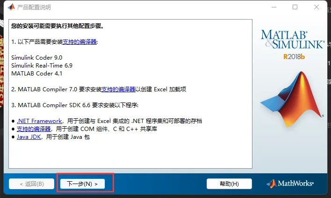Open 支持的编译器 link for COM components
The width and height of the screenshot is (331, 198).
point(34,129)
